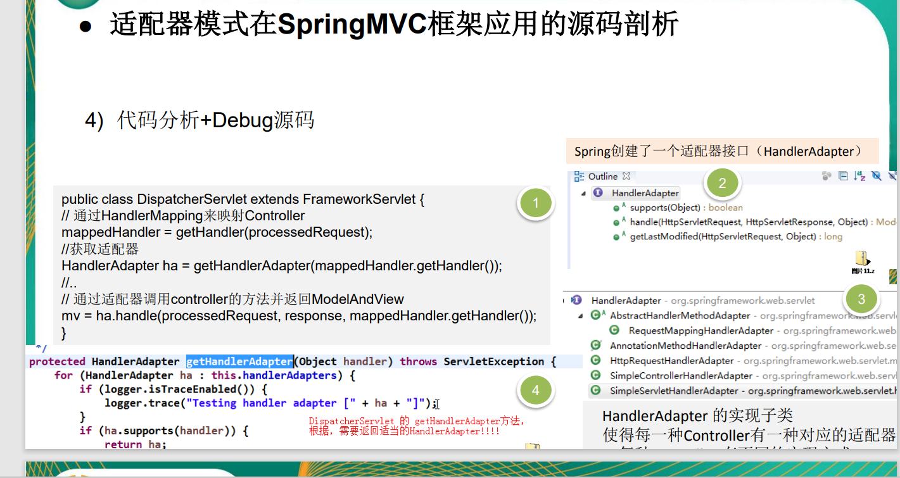This screenshot has width=900, height=478.
Task: Select HttpRequestHandlerAdapter in the hierarchy
Action: tap(671, 361)
